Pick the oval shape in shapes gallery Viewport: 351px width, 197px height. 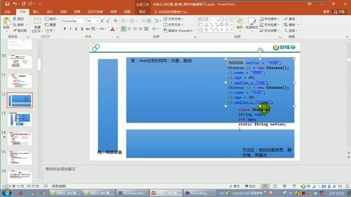(x=227, y=20)
